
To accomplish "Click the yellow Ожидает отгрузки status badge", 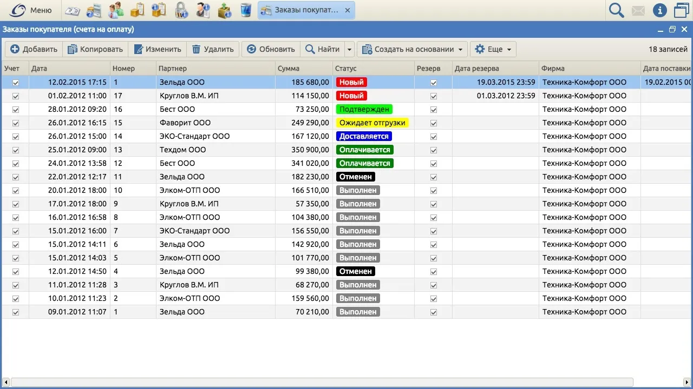I will (x=372, y=123).
